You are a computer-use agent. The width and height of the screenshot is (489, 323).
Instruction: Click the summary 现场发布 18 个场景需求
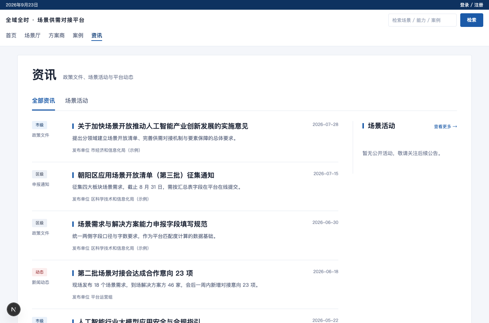coord(166,285)
